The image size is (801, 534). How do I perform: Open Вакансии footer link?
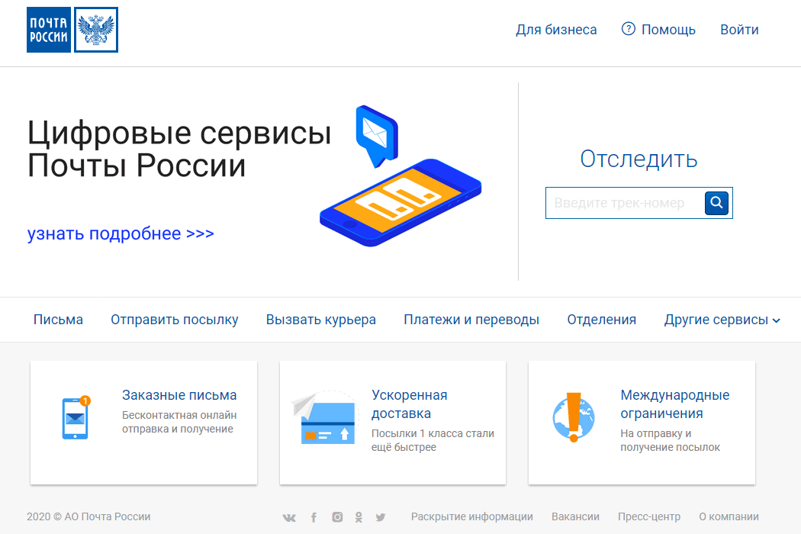[575, 516]
